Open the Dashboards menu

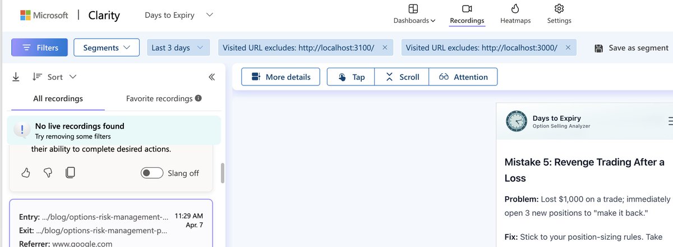414,15
